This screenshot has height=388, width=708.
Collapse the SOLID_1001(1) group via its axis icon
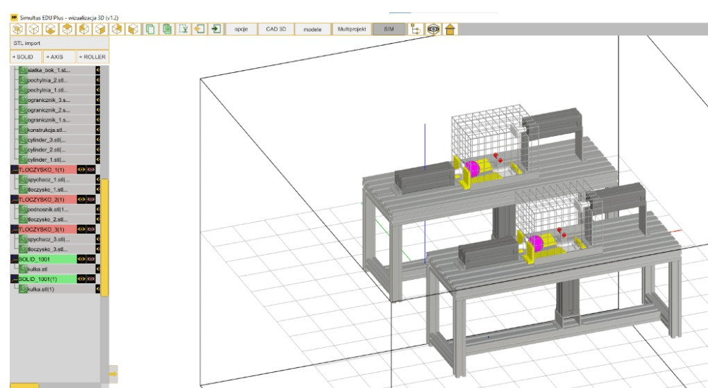[15, 279]
